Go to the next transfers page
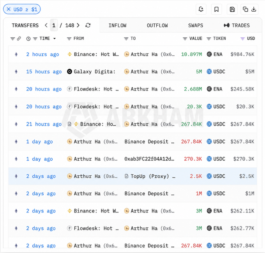265x253 pixels. click(x=78, y=25)
